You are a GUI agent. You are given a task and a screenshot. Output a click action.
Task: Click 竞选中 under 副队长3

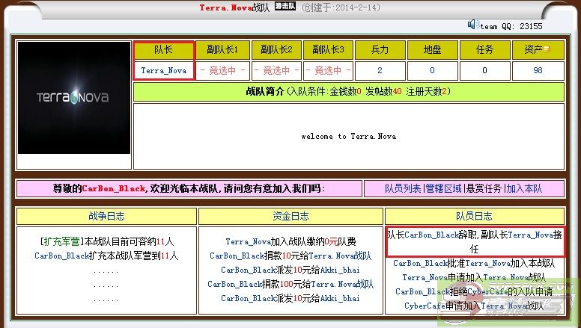(x=328, y=71)
